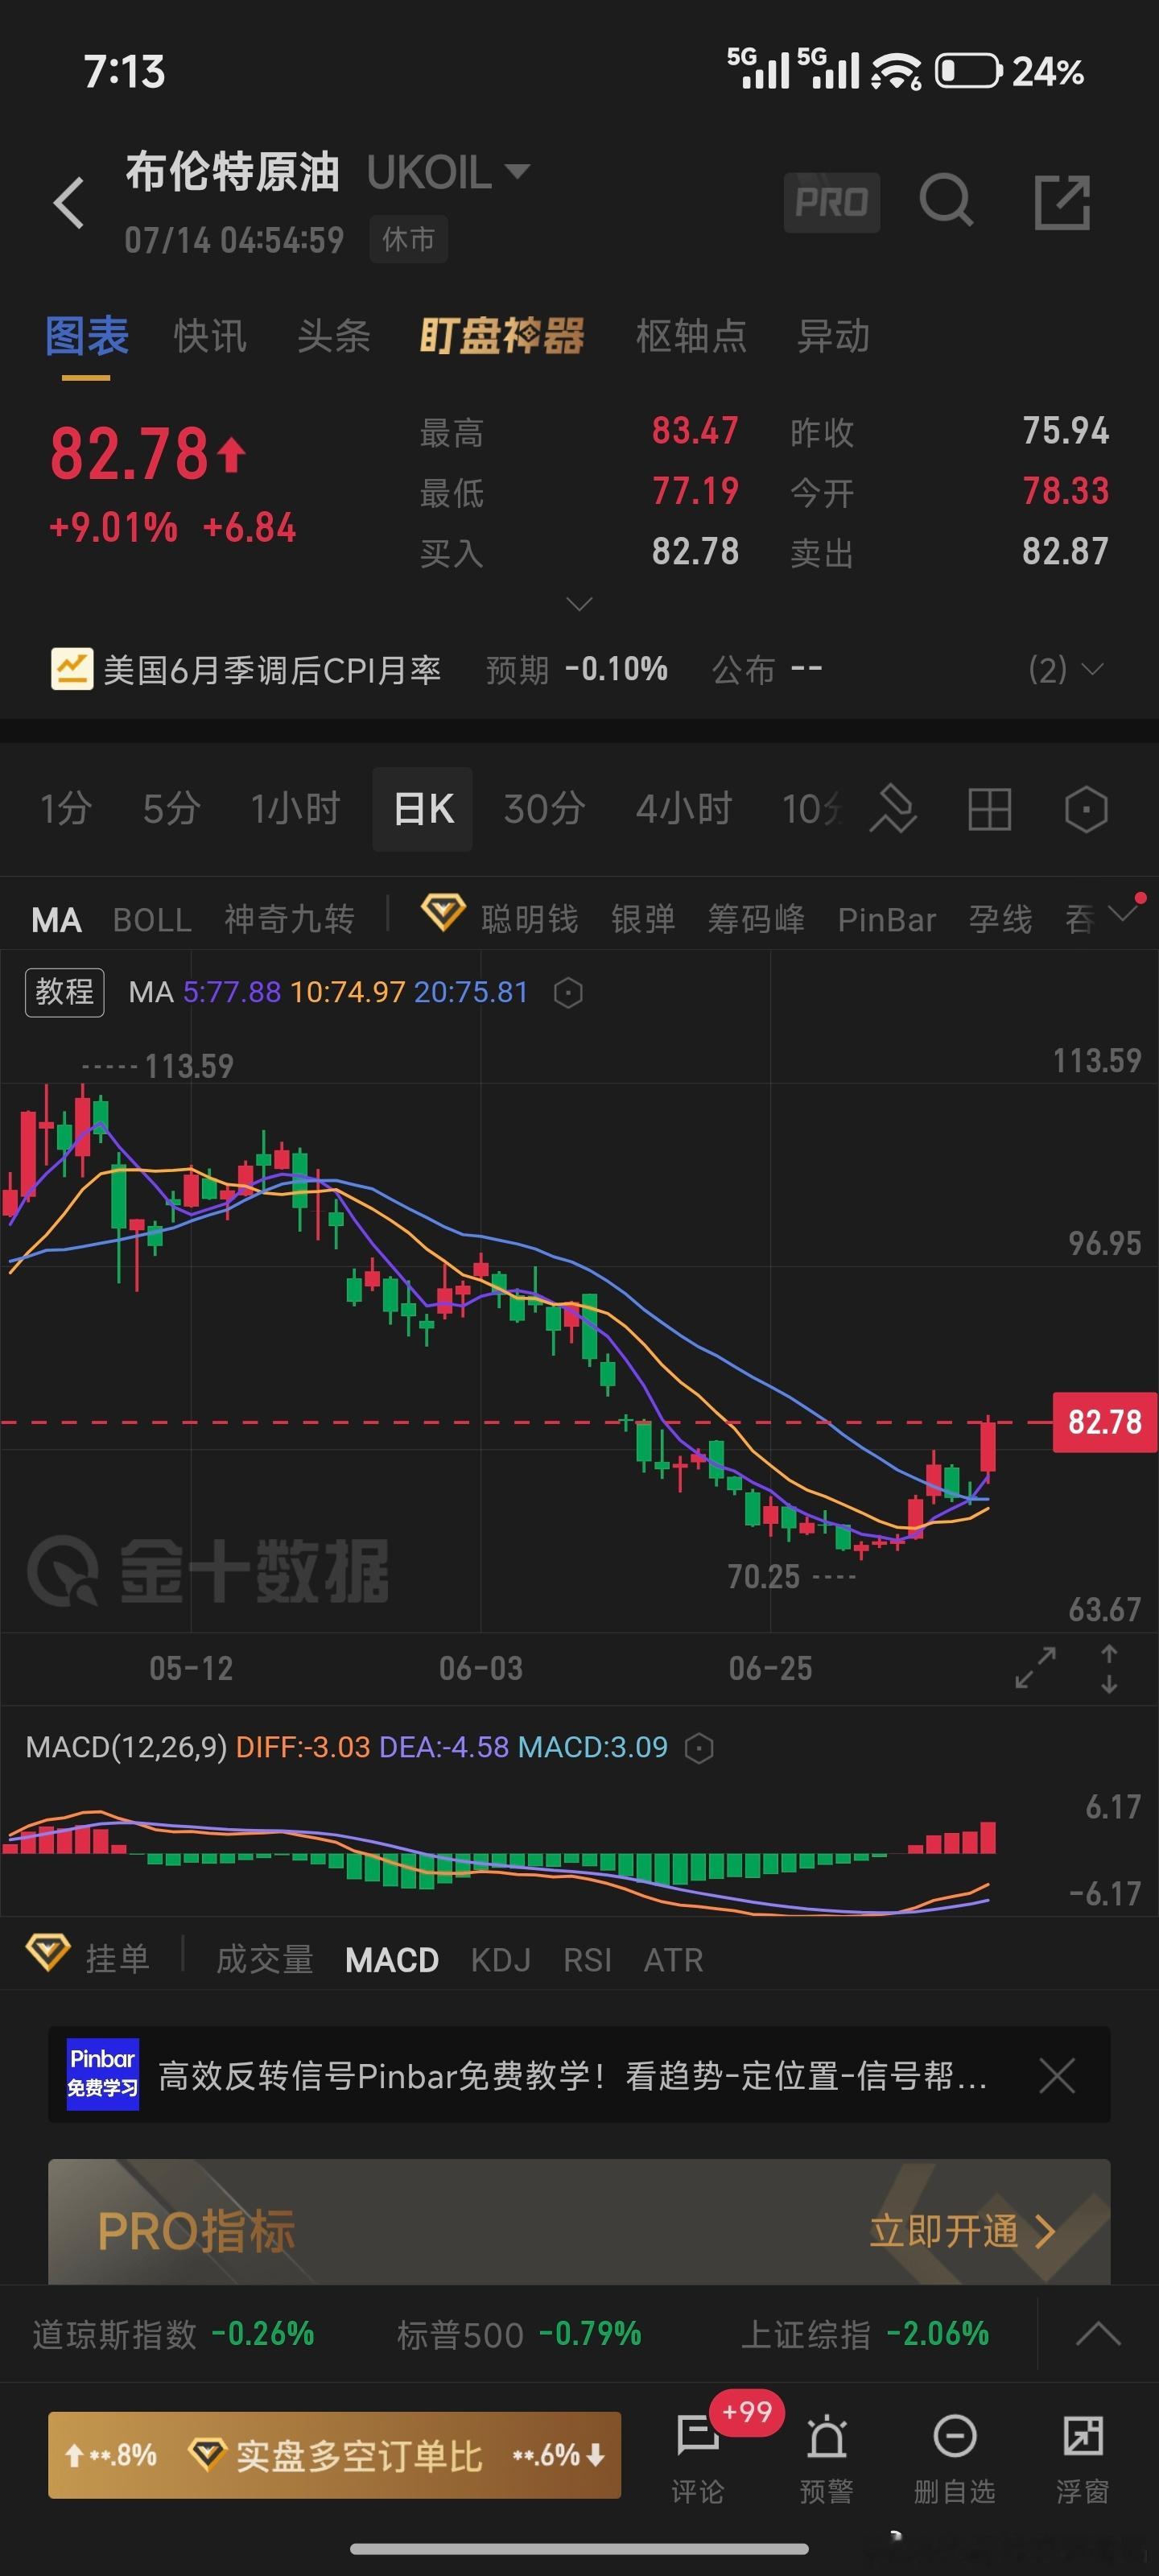Tap the diamond icon beside 聪明钱
The image size is (1159, 2576).
[442, 912]
